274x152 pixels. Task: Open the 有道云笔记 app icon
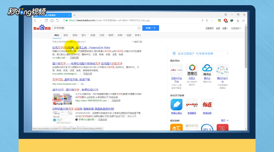point(177,104)
